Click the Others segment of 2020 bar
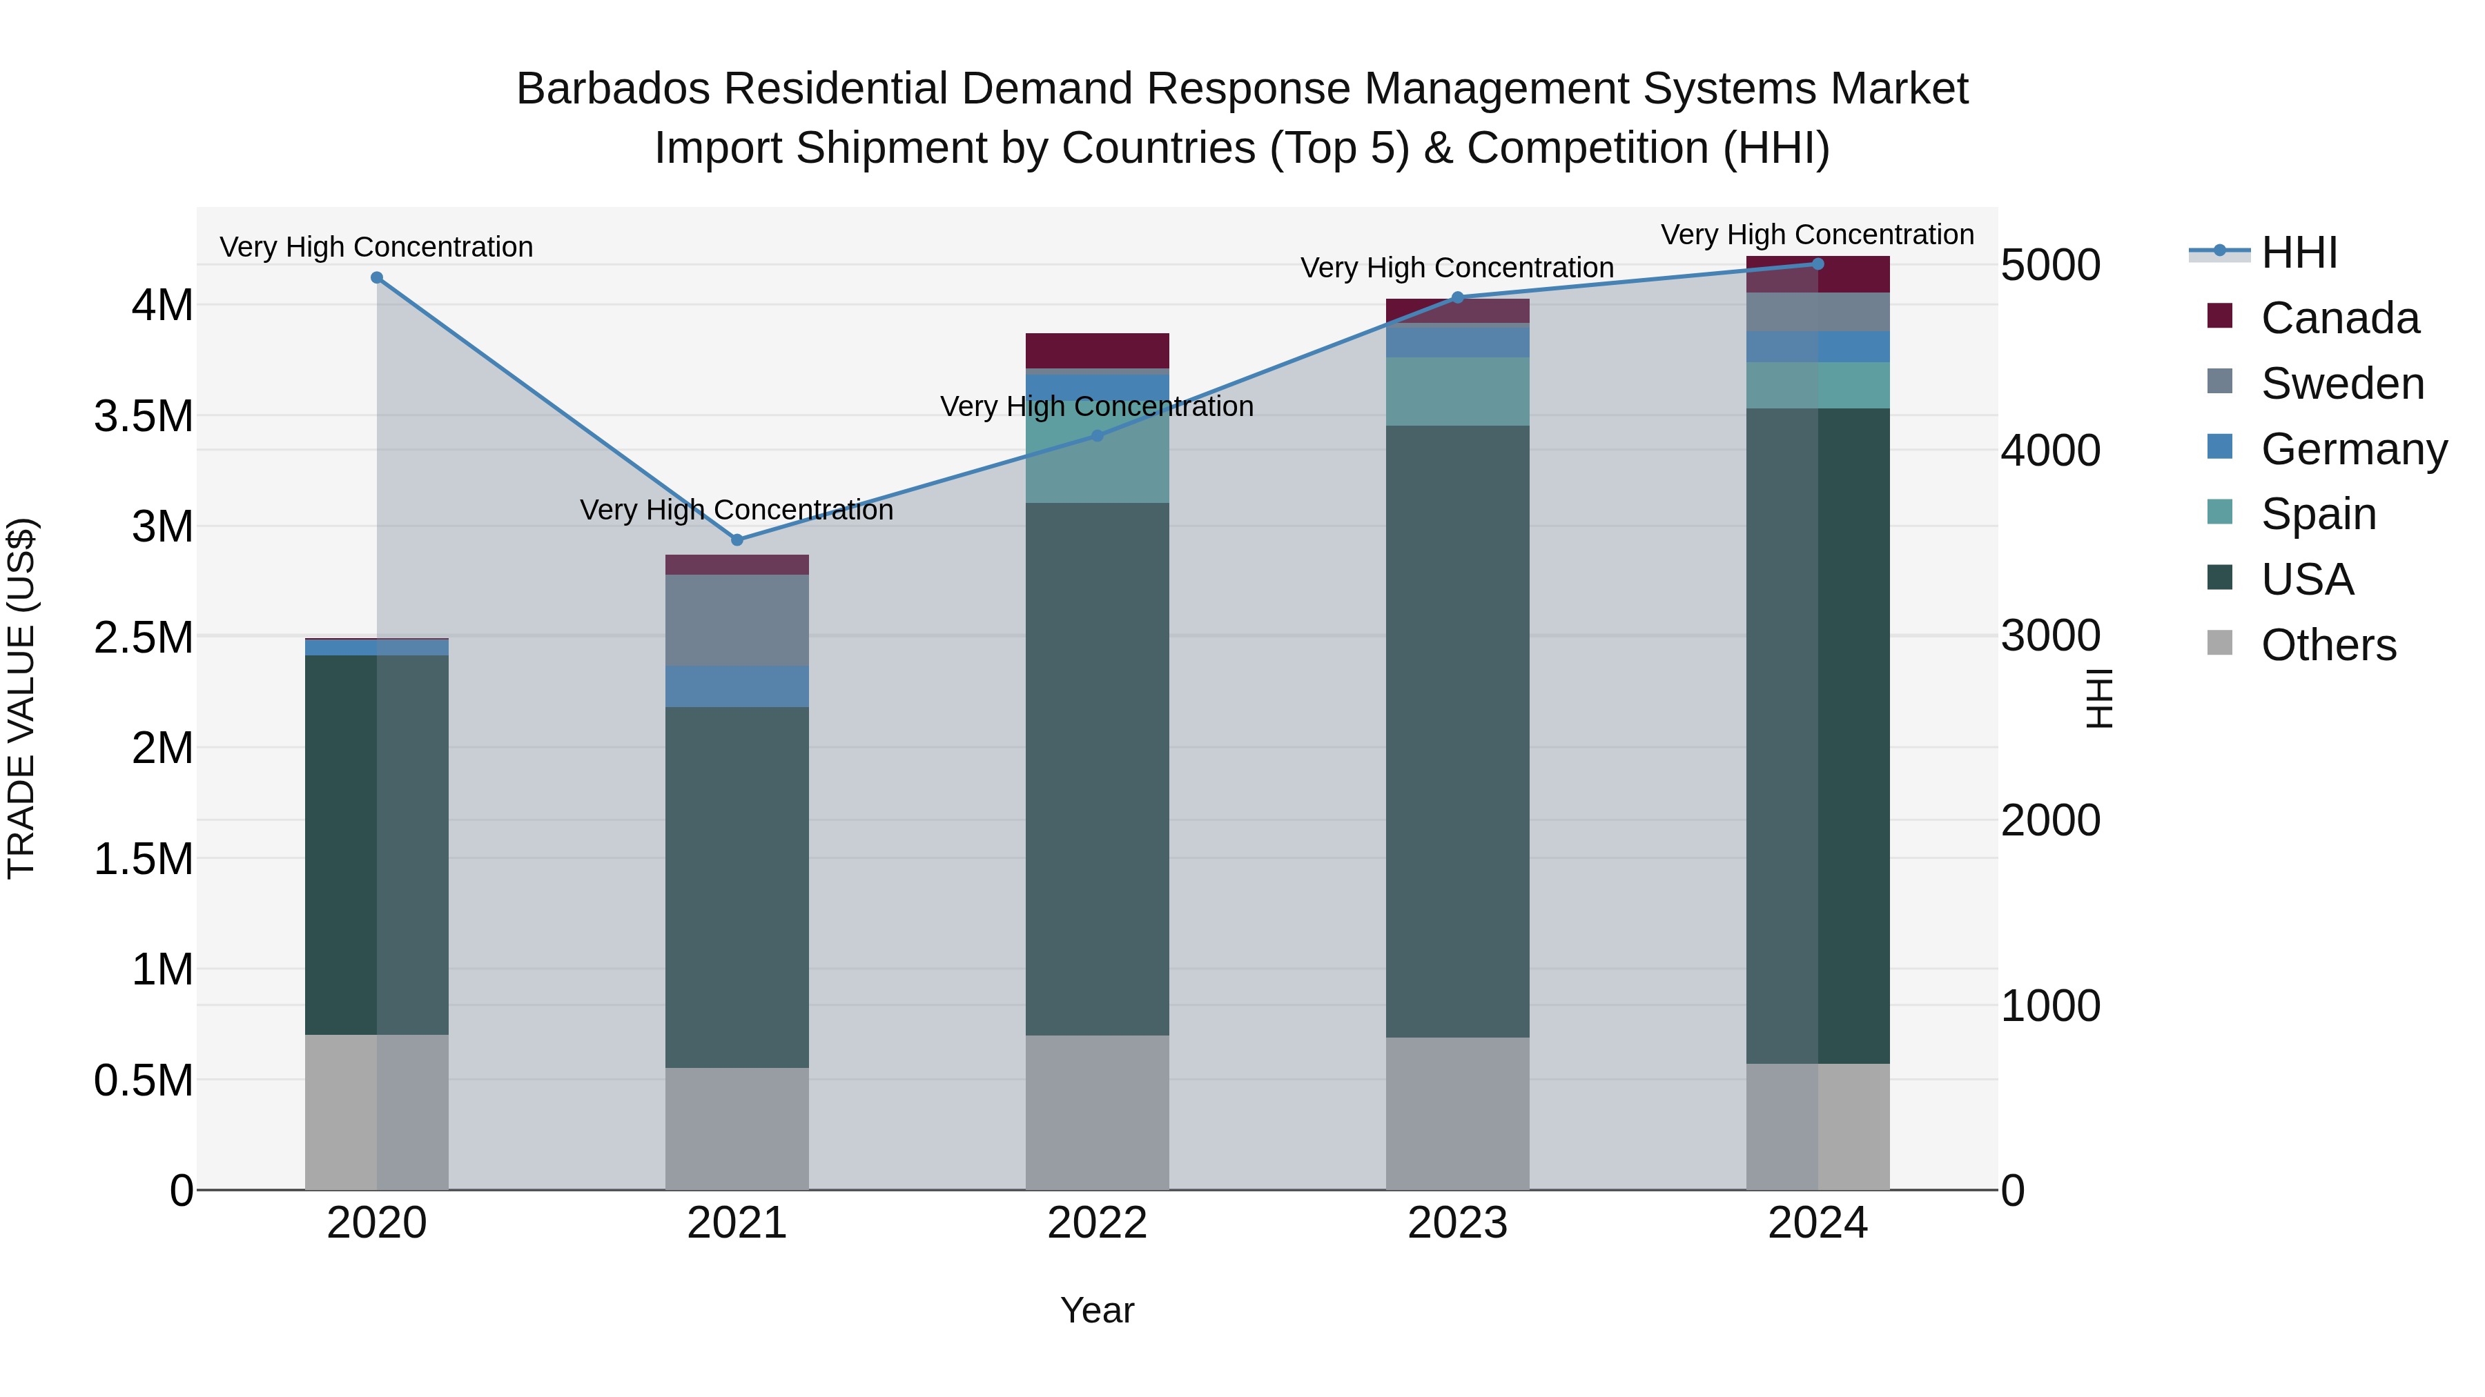The width and height of the screenshot is (2485, 1397). [x=377, y=1111]
